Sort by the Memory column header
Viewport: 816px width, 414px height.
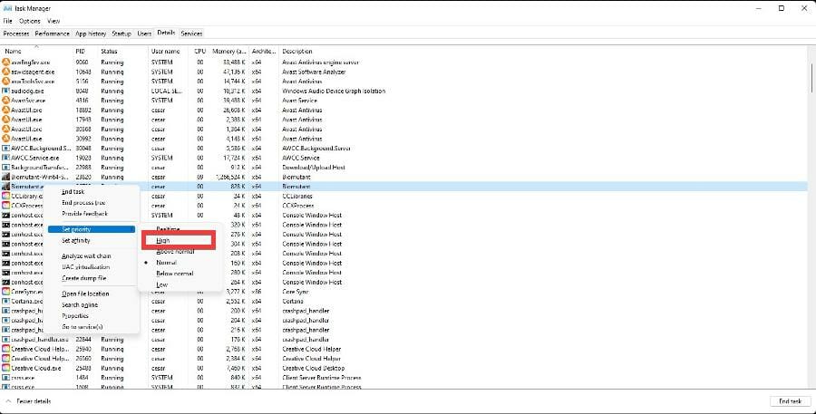coord(229,52)
